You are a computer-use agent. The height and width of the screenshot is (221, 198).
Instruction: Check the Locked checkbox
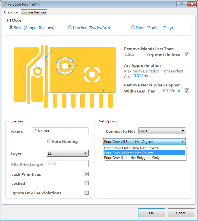click(x=87, y=183)
